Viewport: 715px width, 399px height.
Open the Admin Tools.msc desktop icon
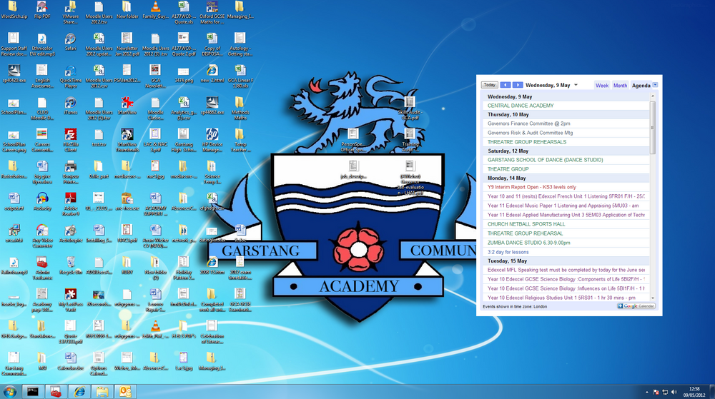42,268
